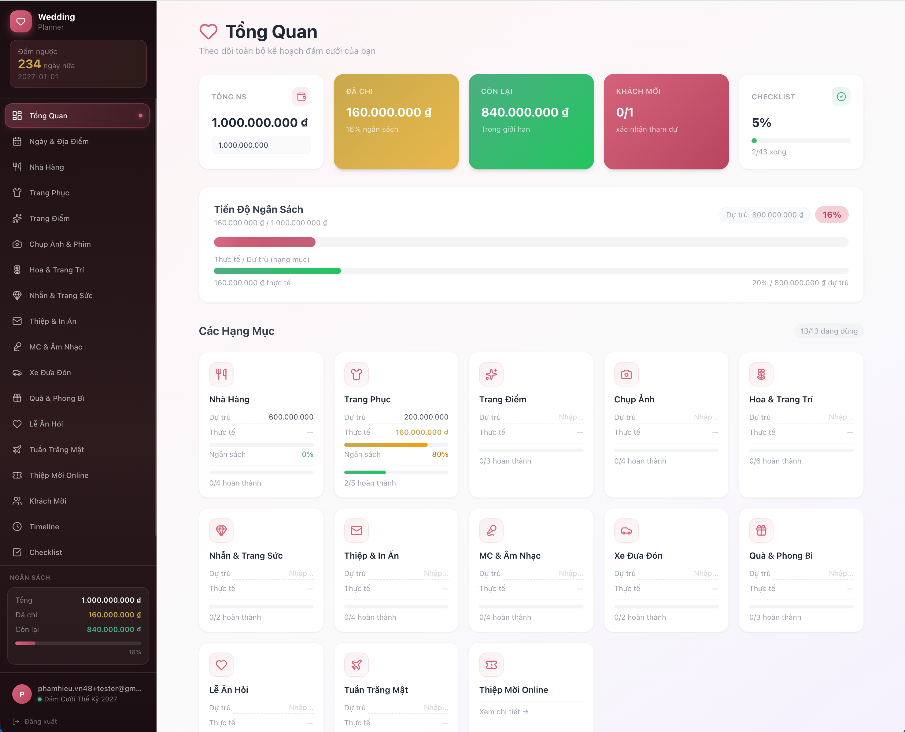The height and width of the screenshot is (732, 905).
Task: Click the flower icon on Hoa & Trang Trí card
Action: coord(761,374)
